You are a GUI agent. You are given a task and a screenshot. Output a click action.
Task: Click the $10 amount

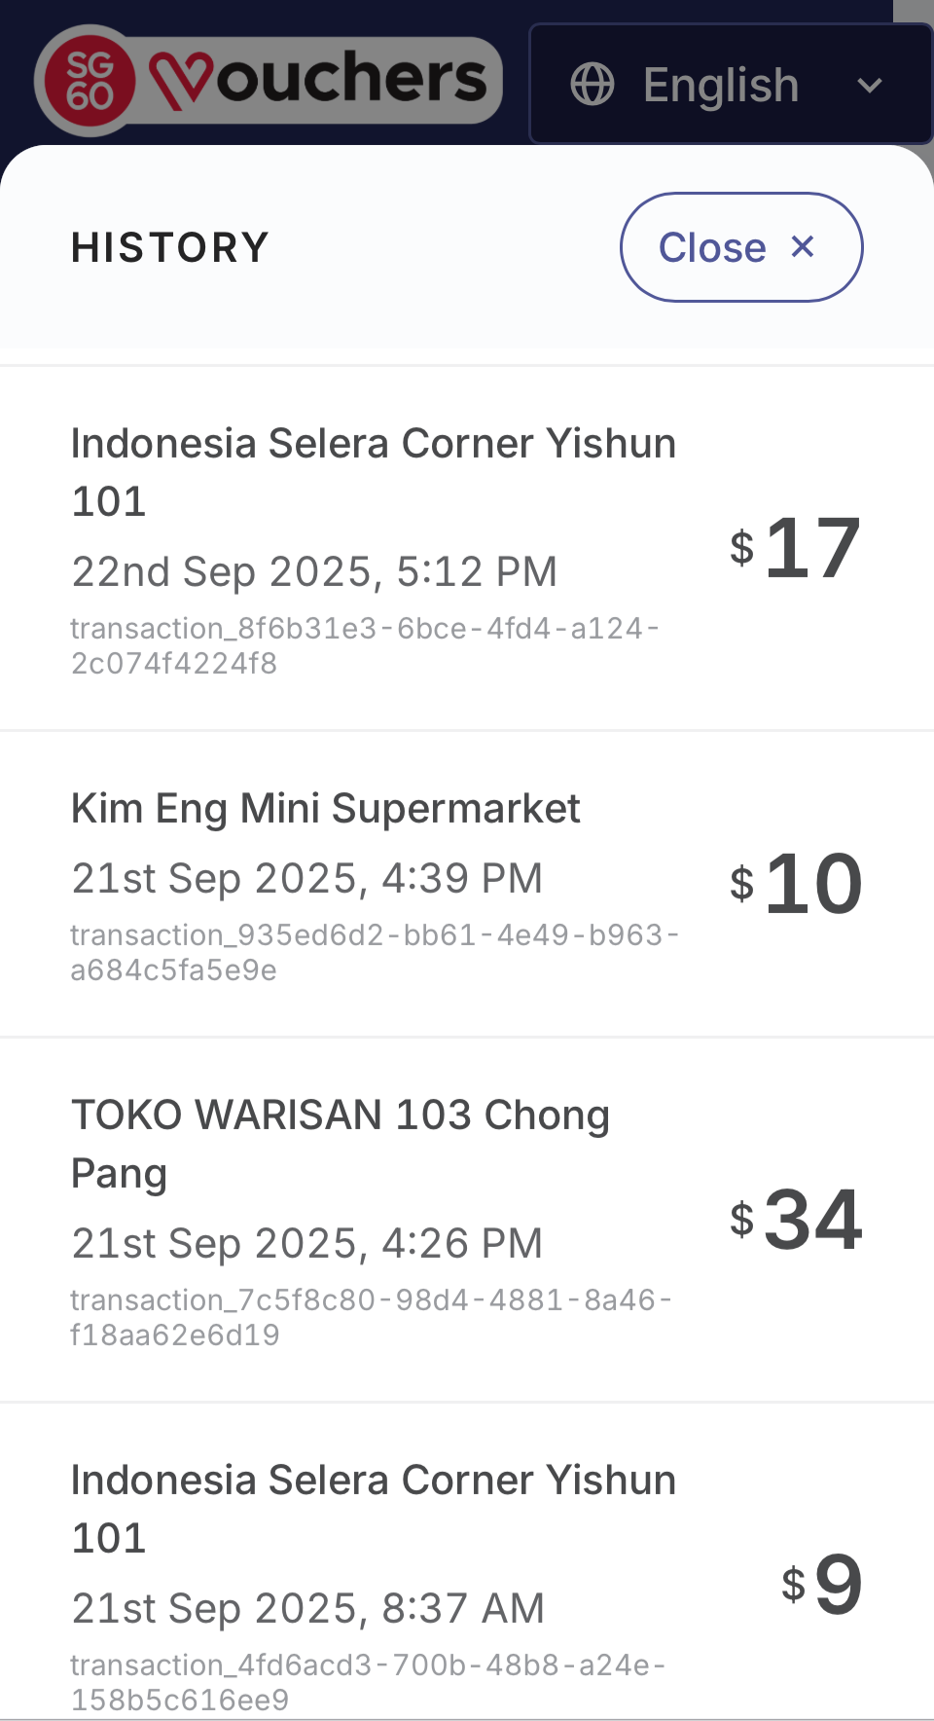[x=797, y=884]
